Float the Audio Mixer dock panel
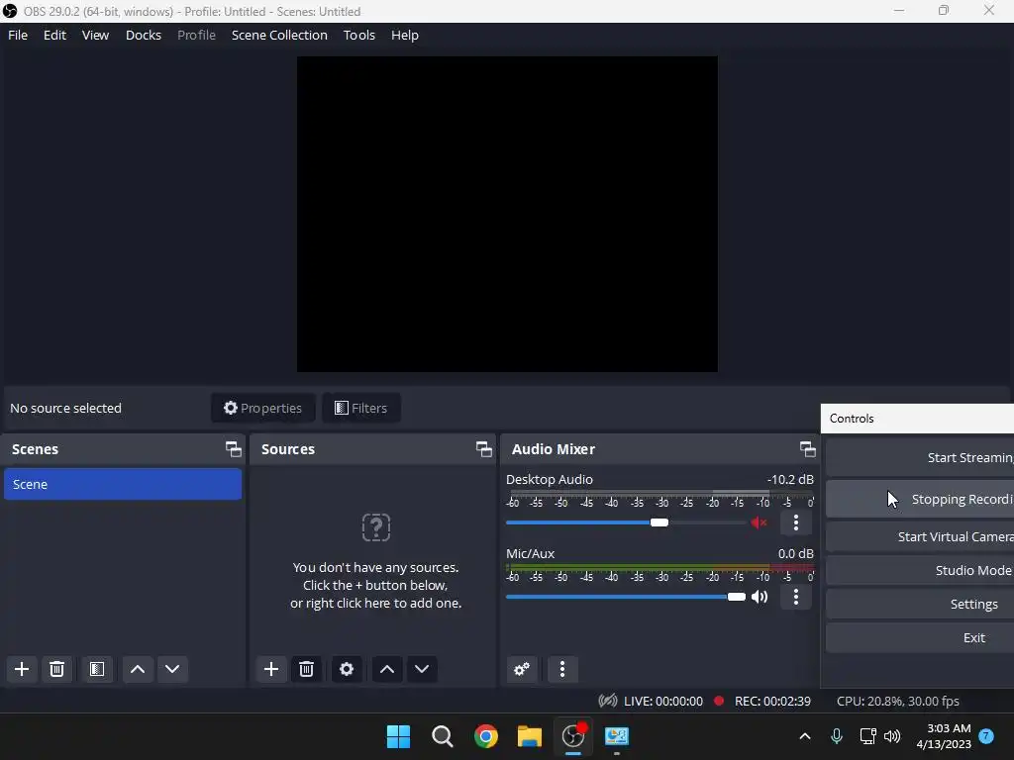Screen dimensions: 1014x760 [x=808, y=449]
